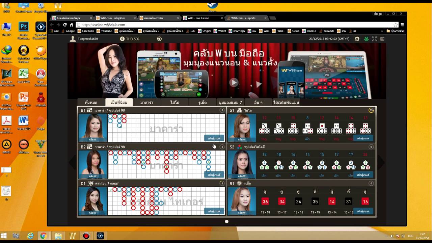
Task: Click the right arrow to show next tables
Action: click(381, 162)
